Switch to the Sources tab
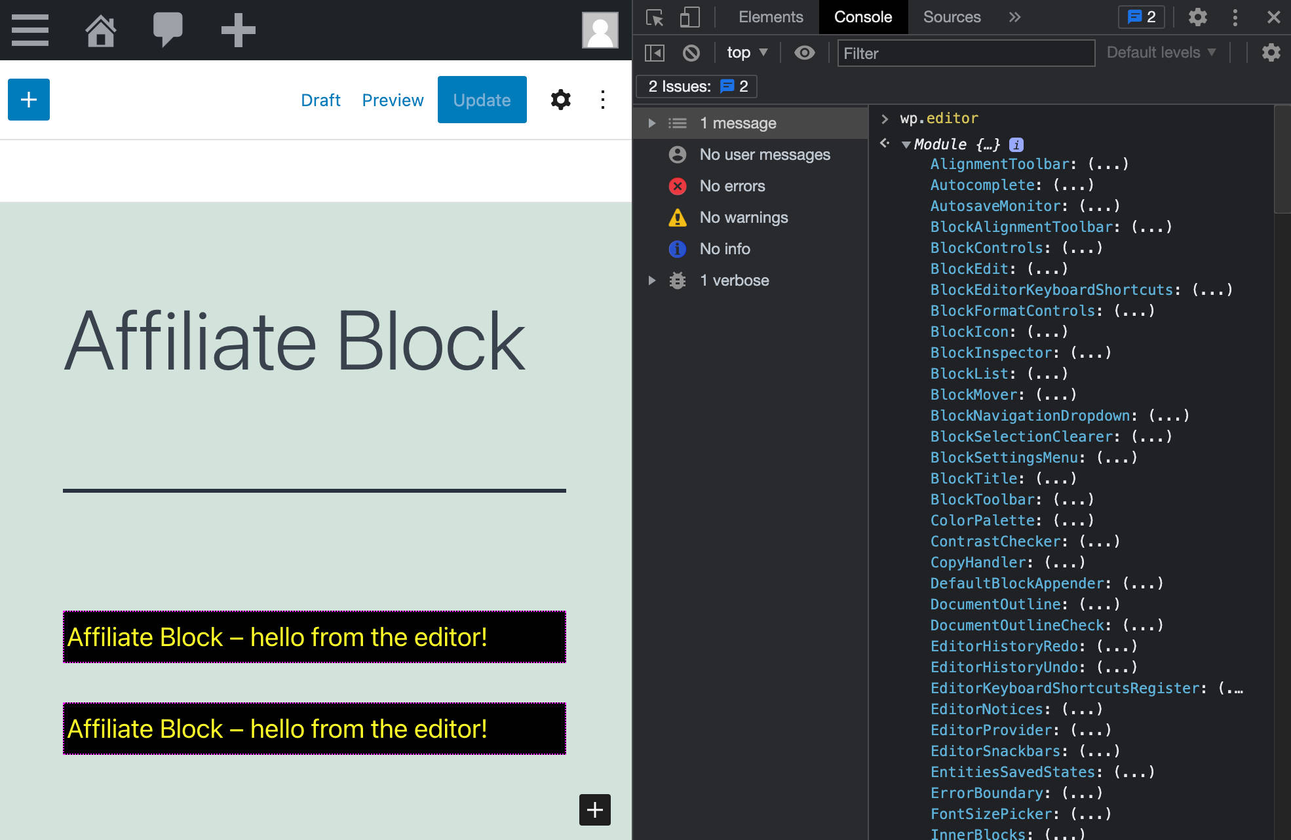The height and width of the screenshot is (840, 1291). point(952,17)
